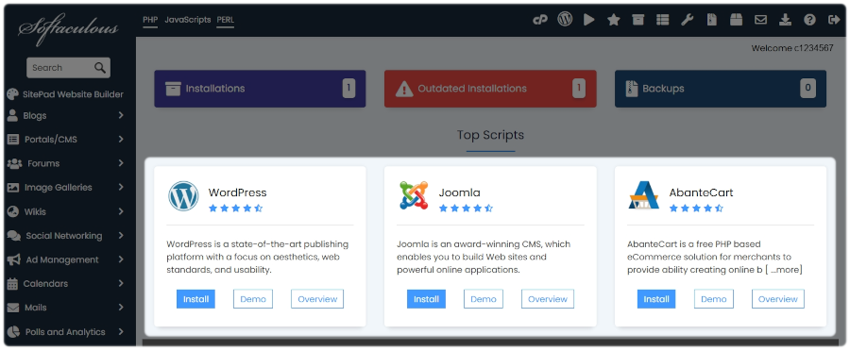Click the Calendars icon in sidebar
This screenshot has height=351, width=850.
12,283
